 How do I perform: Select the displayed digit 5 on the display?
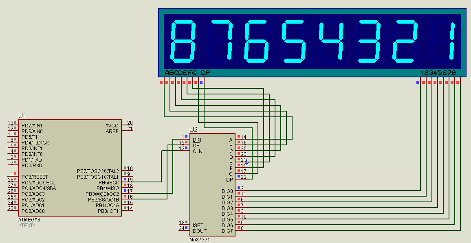tap(294, 41)
